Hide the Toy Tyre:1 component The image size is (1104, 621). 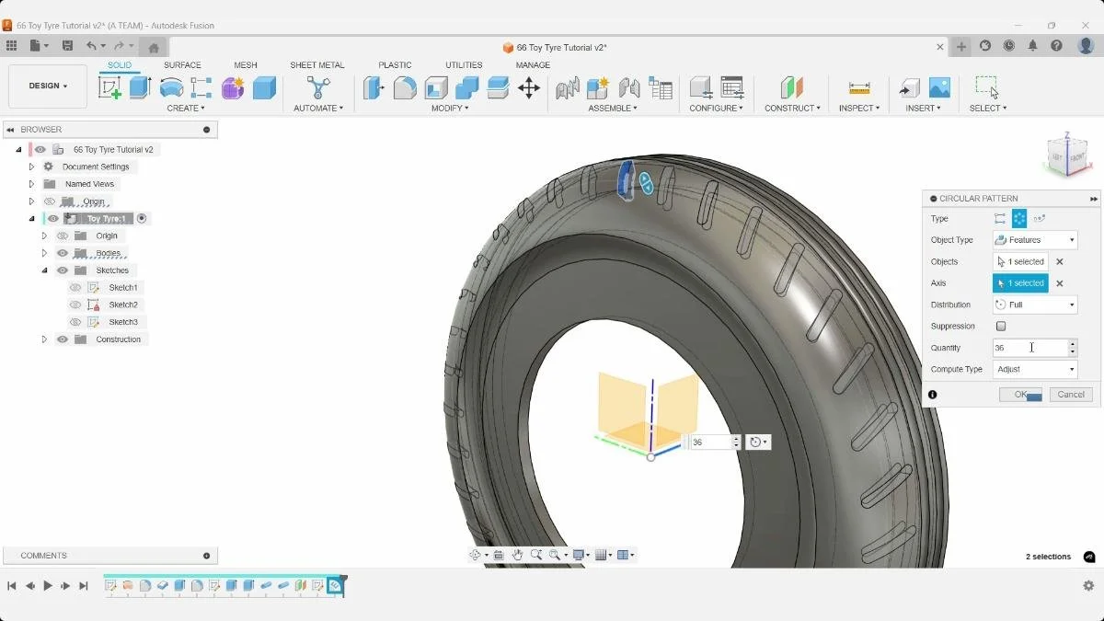coord(53,219)
